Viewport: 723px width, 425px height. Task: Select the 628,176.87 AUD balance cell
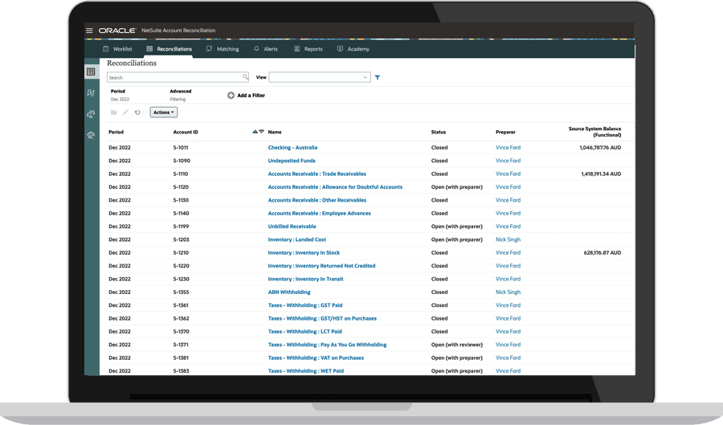(x=602, y=252)
